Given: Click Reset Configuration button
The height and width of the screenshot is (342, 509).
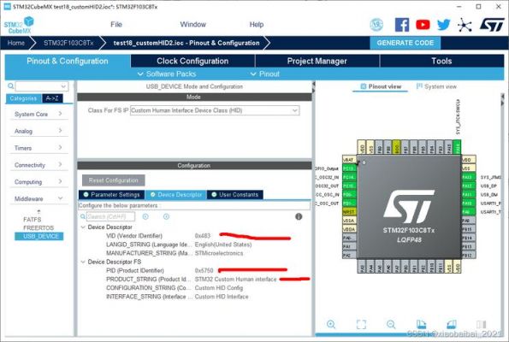Looking at the screenshot, I should pyautogui.click(x=113, y=180).
